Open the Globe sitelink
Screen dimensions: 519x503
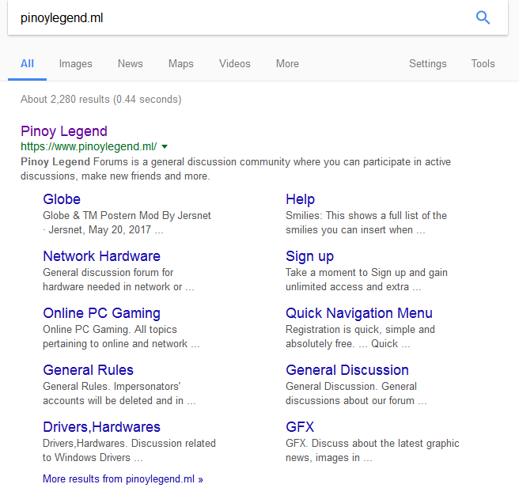pos(62,199)
